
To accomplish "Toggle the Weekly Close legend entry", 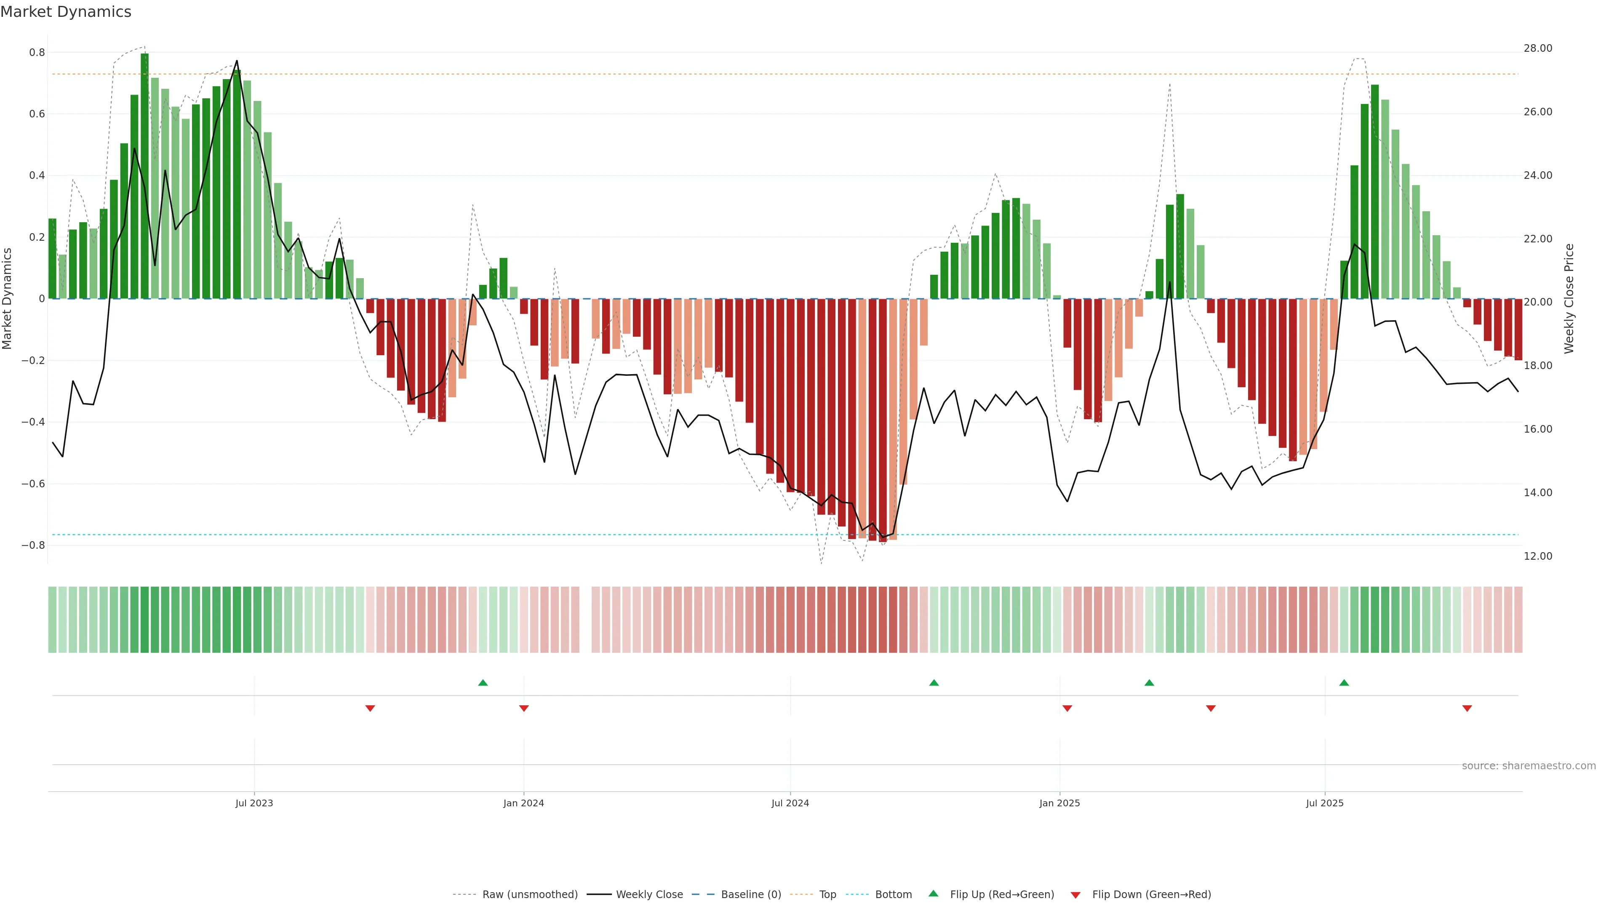I will point(649,895).
